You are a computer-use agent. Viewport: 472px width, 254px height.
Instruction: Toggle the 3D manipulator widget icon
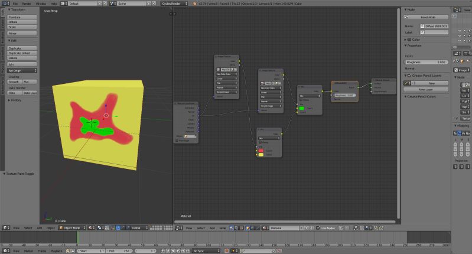[x=112, y=228]
